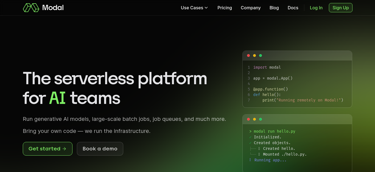Click the Modal wordmark text

pos(53,8)
